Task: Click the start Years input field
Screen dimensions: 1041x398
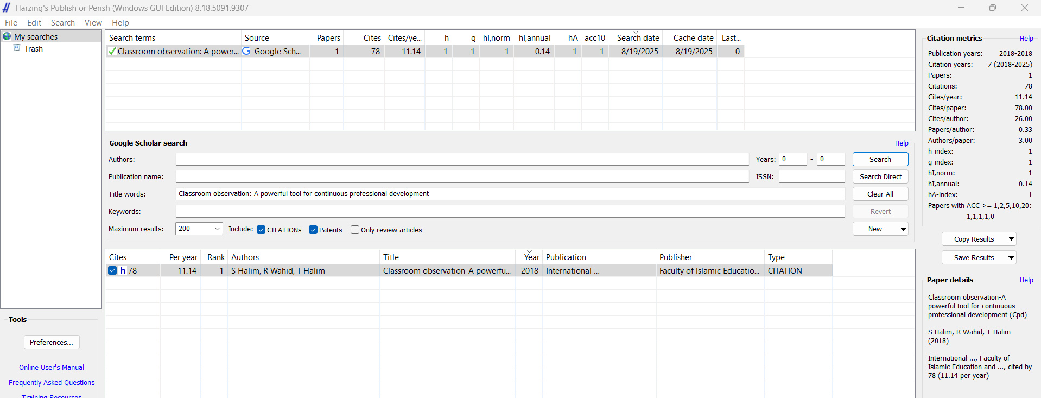Action: pyautogui.click(x=793, y=159)
